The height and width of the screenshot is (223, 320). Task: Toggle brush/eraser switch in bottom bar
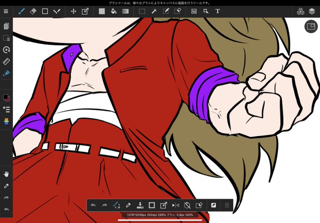[117, 205]
